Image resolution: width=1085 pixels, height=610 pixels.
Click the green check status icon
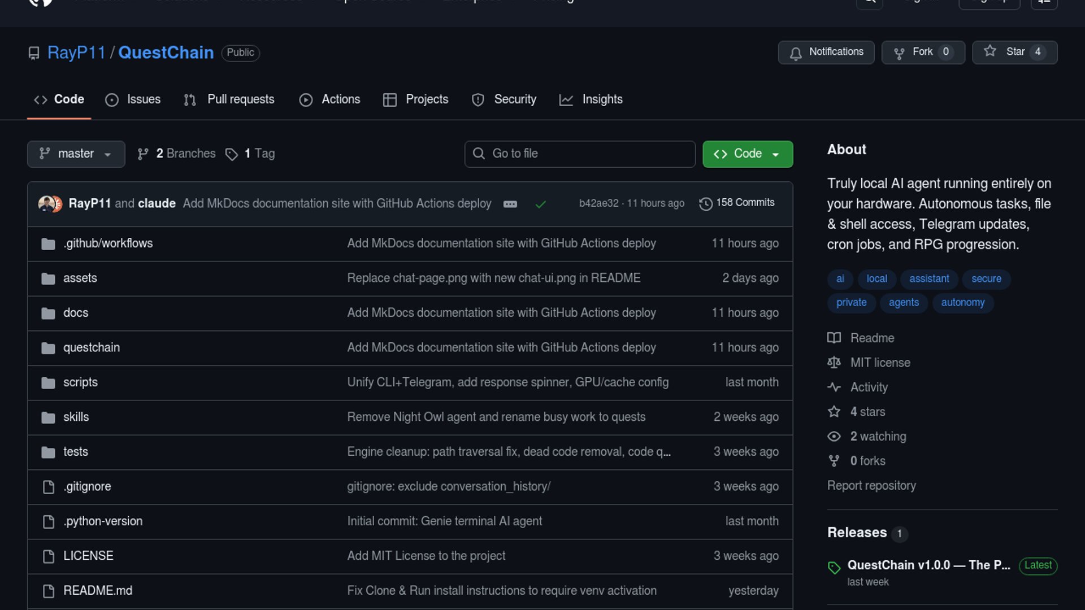coord(540,204)
